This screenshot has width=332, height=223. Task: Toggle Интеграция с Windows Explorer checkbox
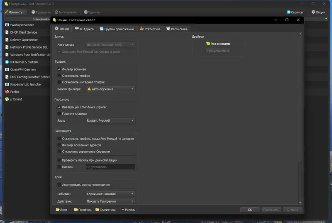[59, 107]
